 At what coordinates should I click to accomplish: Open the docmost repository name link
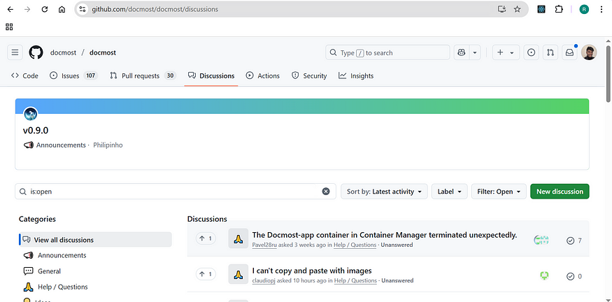103,52
